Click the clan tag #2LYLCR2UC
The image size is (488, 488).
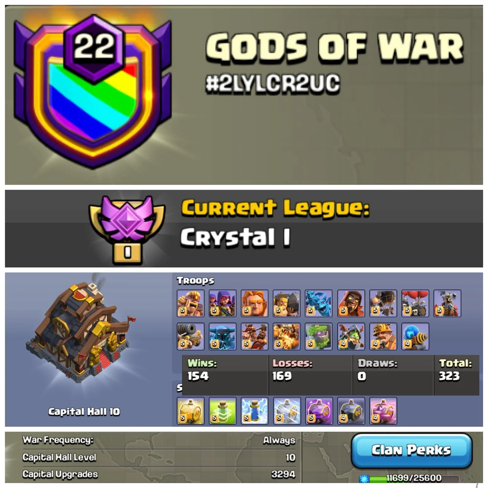[x=273, y=83]
